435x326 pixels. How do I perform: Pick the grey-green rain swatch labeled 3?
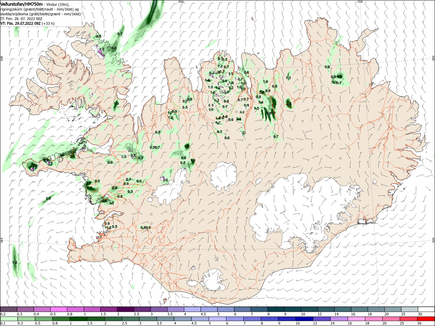(147, 319)
